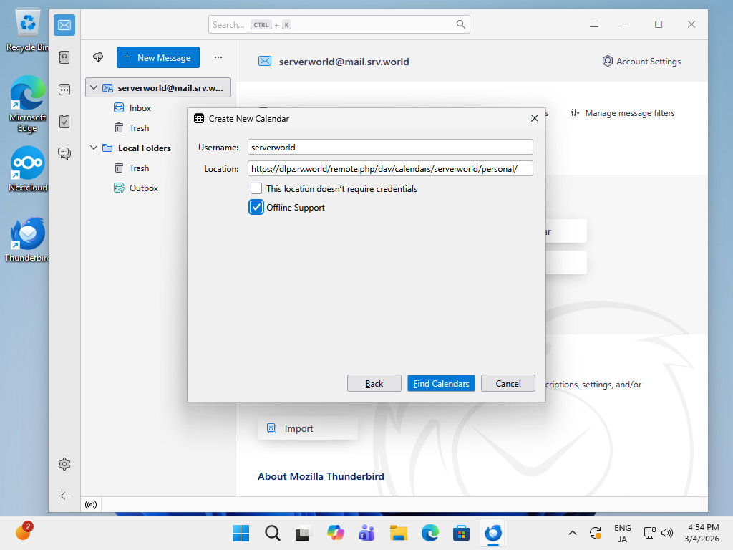Open Thunderbird desktop shortcut
The width and height of the screenshot is (733, 550).
[x=28, y=239]
